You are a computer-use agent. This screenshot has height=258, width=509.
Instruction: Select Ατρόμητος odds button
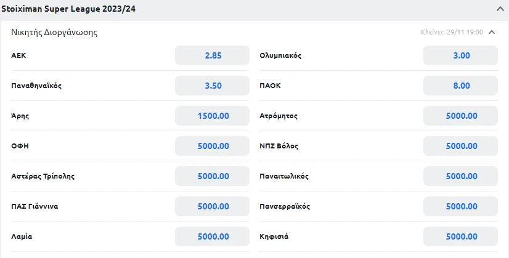click(x=461, y=116)
